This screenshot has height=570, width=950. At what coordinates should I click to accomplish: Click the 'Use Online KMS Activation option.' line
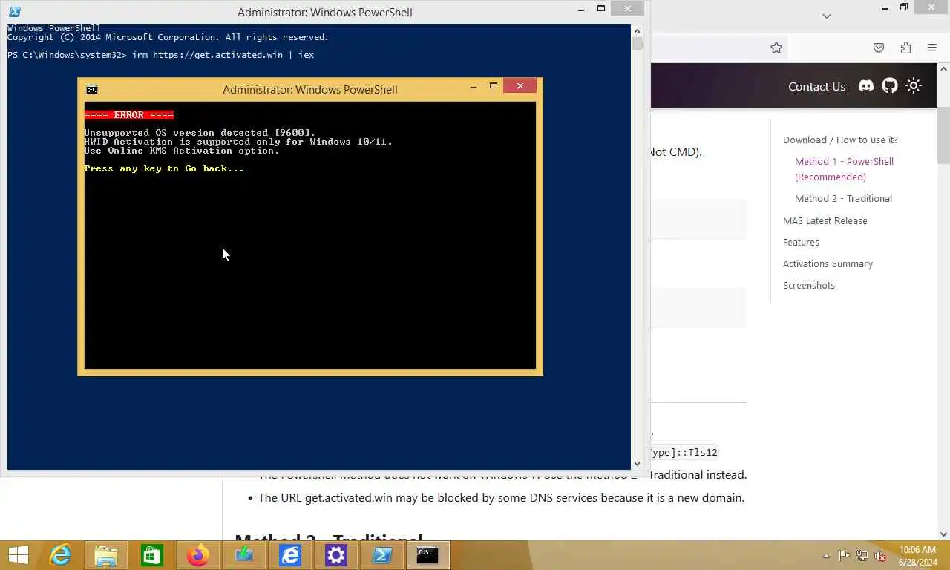coord(182,151)
